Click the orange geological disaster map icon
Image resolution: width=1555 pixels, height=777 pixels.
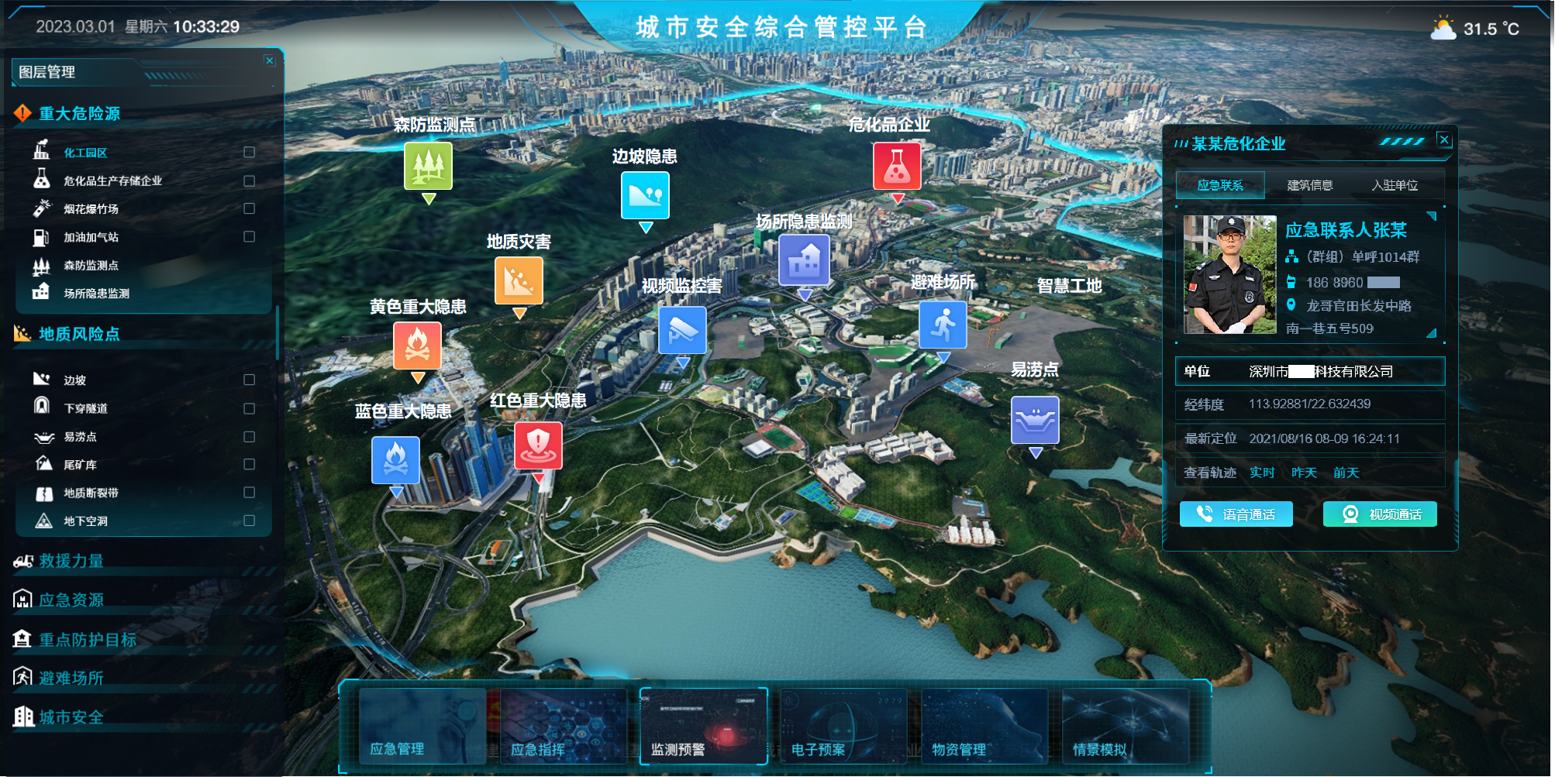[x=519, y=281]
